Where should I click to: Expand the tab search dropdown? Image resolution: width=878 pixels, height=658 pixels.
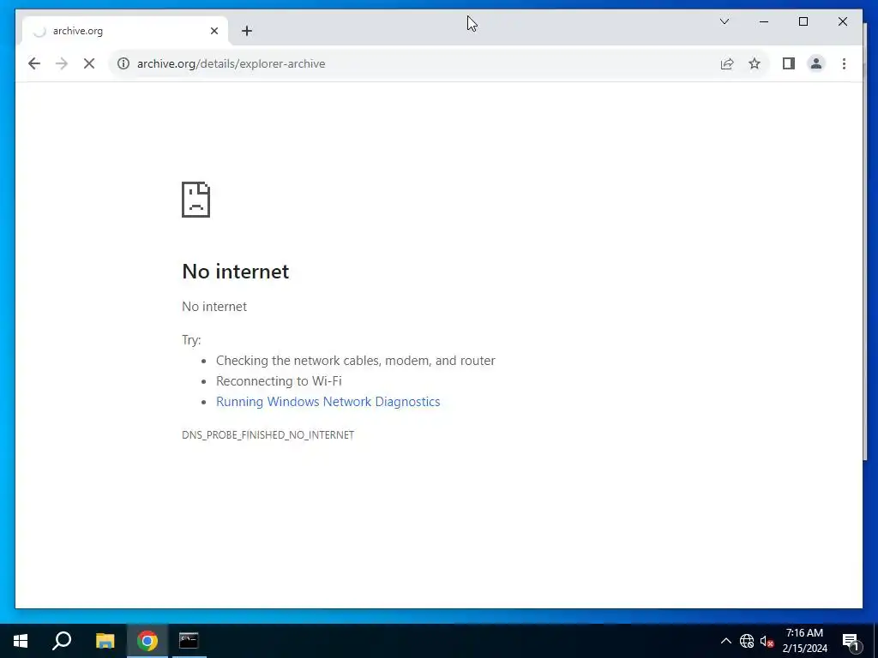pyautogui.click(x=724, y=21)
